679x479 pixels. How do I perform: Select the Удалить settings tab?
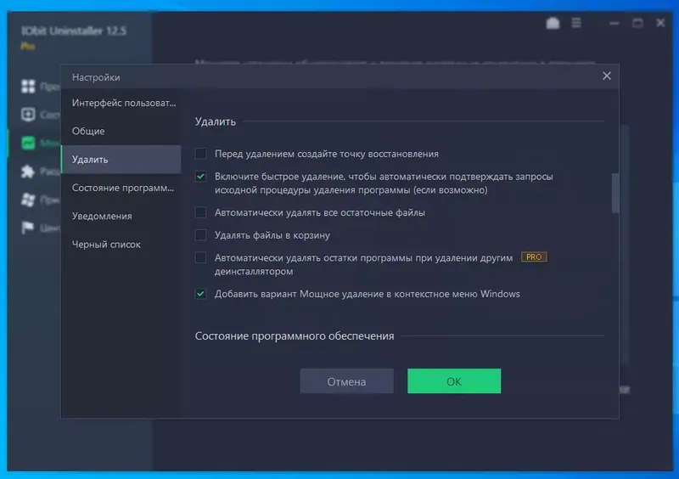click(x=121, y=160)
